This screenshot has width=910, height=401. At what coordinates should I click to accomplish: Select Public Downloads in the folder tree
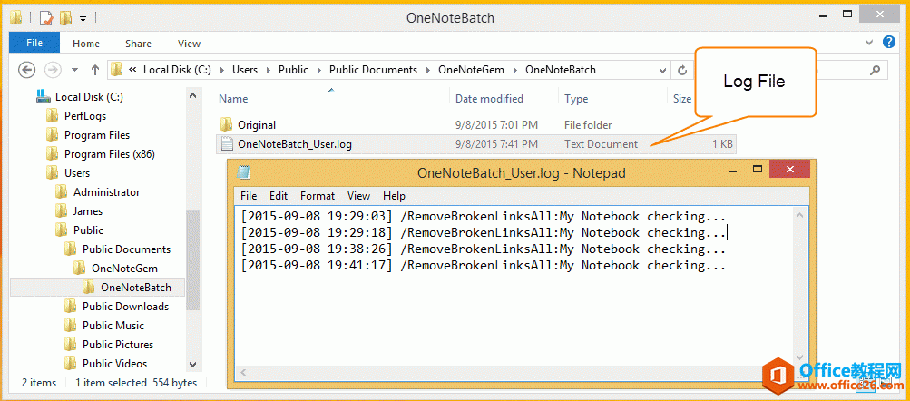[x=125, y=307]
